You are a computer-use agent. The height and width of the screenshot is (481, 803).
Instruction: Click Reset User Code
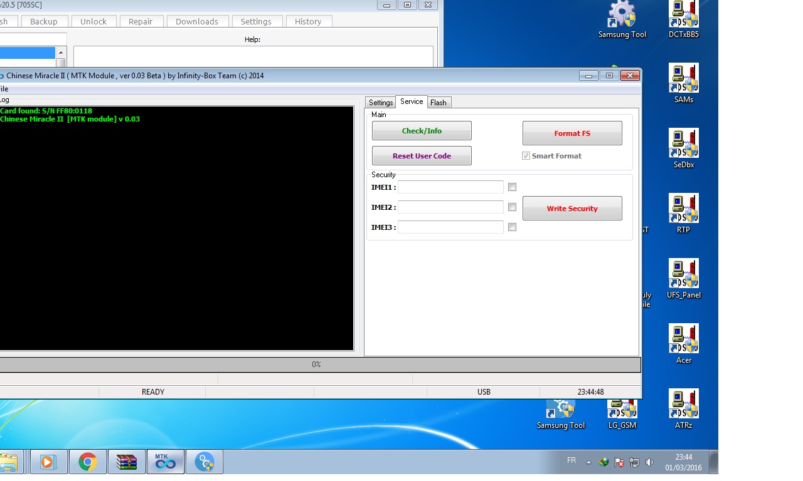pos(422,156)
